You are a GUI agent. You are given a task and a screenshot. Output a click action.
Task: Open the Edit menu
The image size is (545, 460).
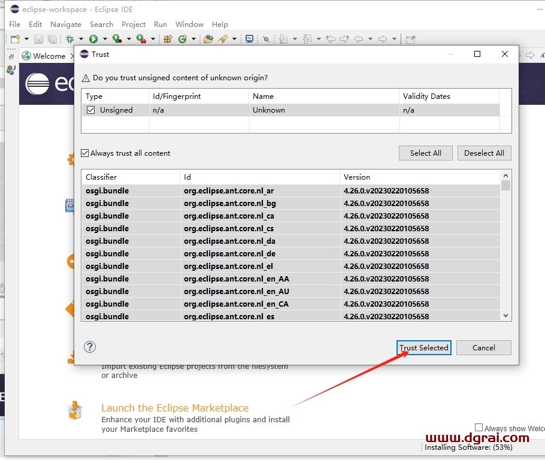coord(35,25)
